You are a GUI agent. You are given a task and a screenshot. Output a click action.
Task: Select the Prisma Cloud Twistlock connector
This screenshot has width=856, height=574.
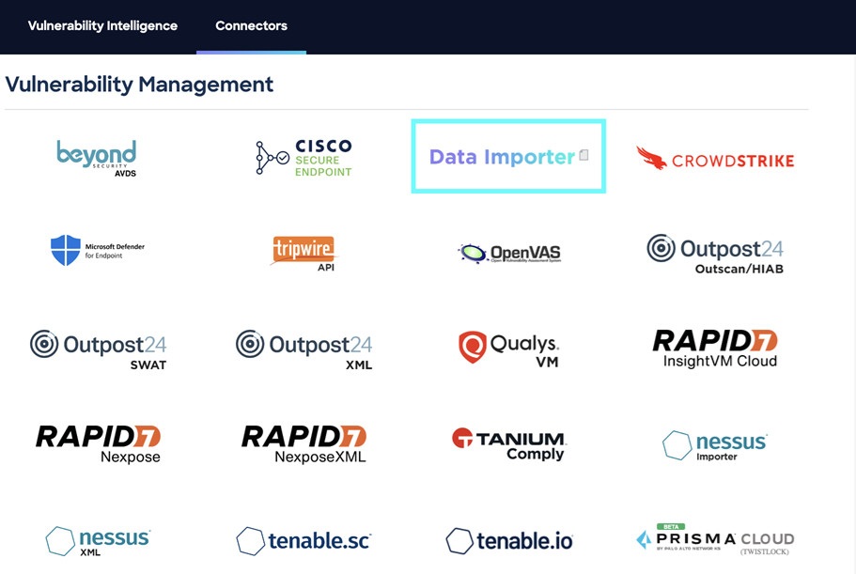coord(715,540)
